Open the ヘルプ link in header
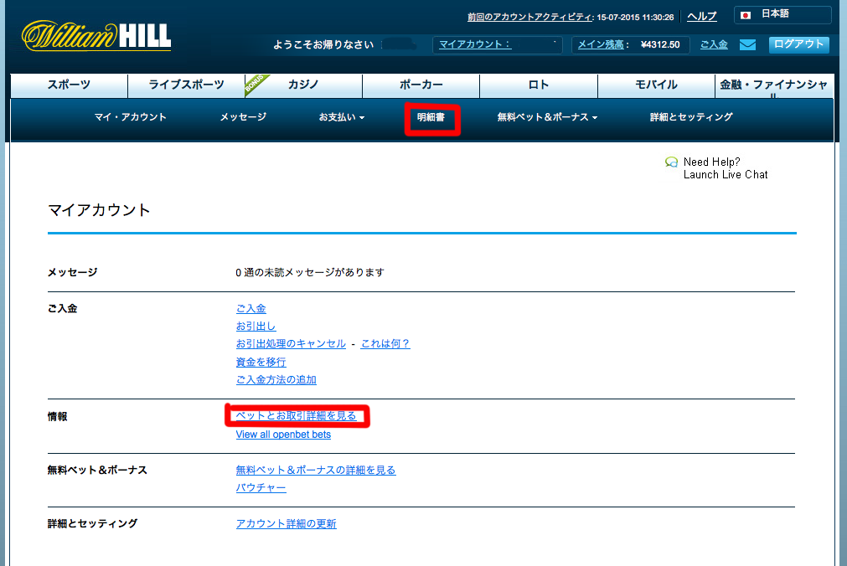The height and width of the screenshot is (566, 847). coord(701,16)
